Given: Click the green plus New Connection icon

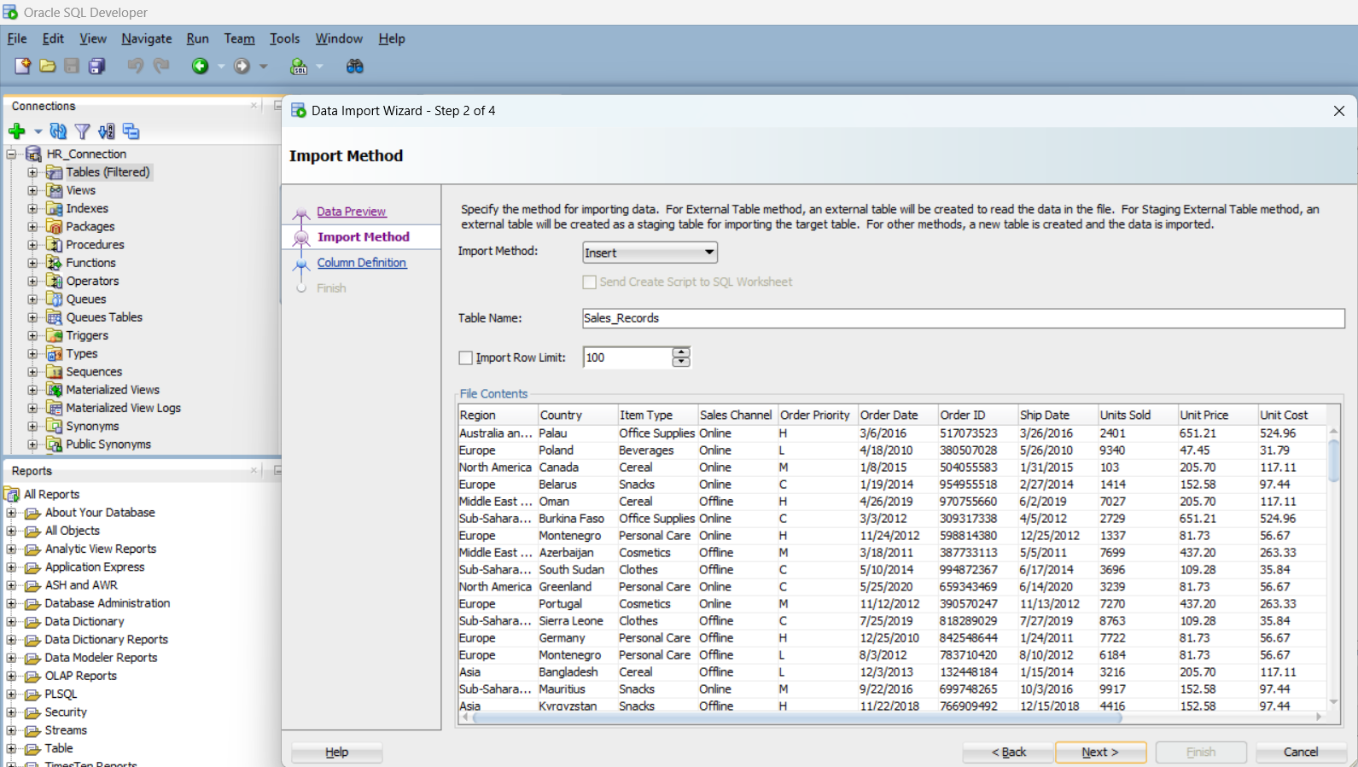Looking at the screenshot, I should [x=16, y=131].
